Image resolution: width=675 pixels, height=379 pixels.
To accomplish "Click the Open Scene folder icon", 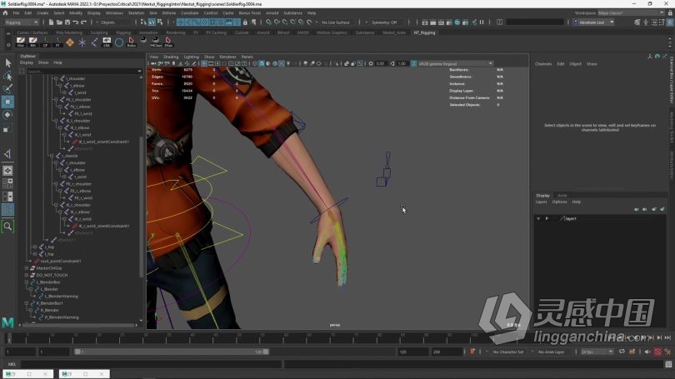I will click(x=59, y=22).
